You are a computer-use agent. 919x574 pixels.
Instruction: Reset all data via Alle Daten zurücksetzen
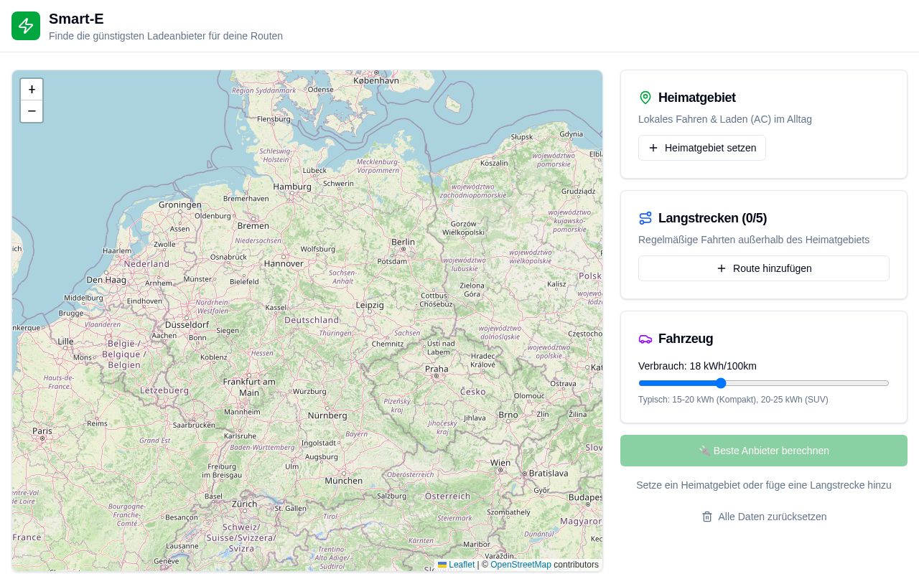tap(764, 517)
